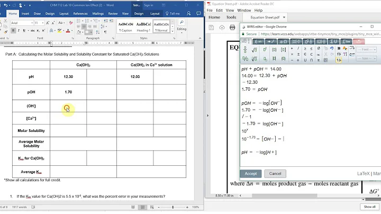The image size is (381, 214).
Task: Toggle Word's Subscript formatting
Action: tap(38, 31)
